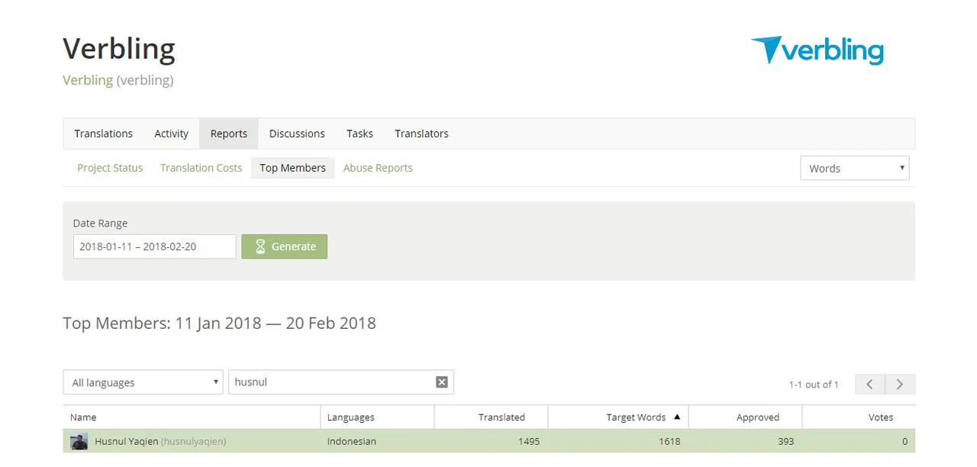Go to next results page
The width and height of the screenshot is (977, 467).
point(900,384)
